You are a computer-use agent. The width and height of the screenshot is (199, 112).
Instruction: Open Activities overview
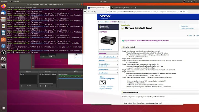point(5,1)
